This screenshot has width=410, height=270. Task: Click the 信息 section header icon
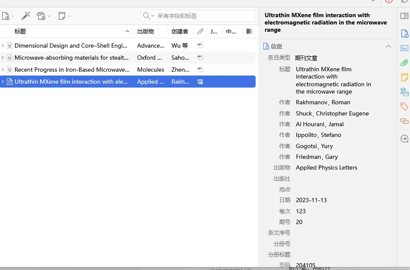tap(266, 46)
